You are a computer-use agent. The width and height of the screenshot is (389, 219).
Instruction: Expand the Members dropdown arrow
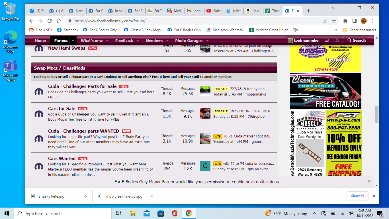(x=167, y=41)
